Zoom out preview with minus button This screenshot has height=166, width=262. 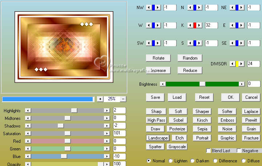(123, 99)
